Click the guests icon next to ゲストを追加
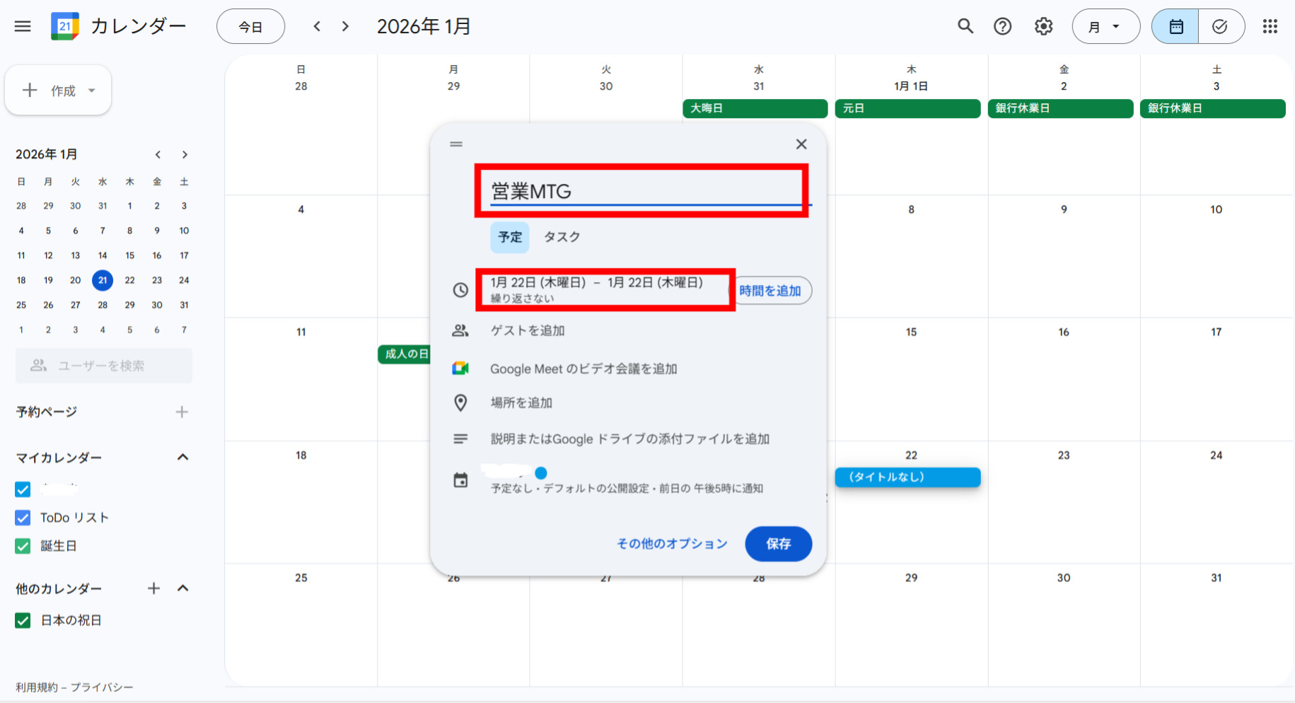This screenshot has width=1295, height=703. coord(460,330)
